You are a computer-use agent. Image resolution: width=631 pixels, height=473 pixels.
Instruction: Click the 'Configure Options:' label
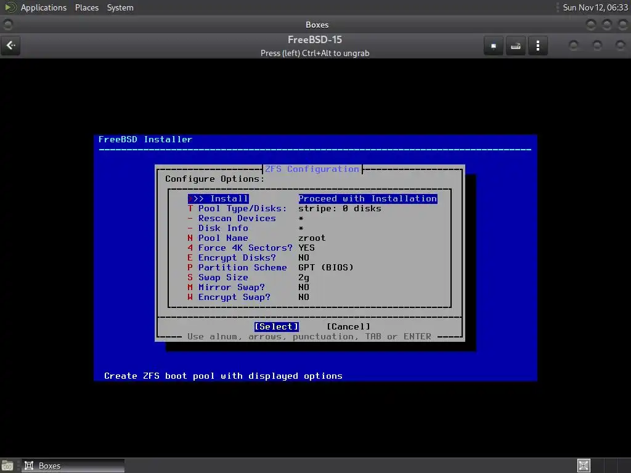click(215, 179)
